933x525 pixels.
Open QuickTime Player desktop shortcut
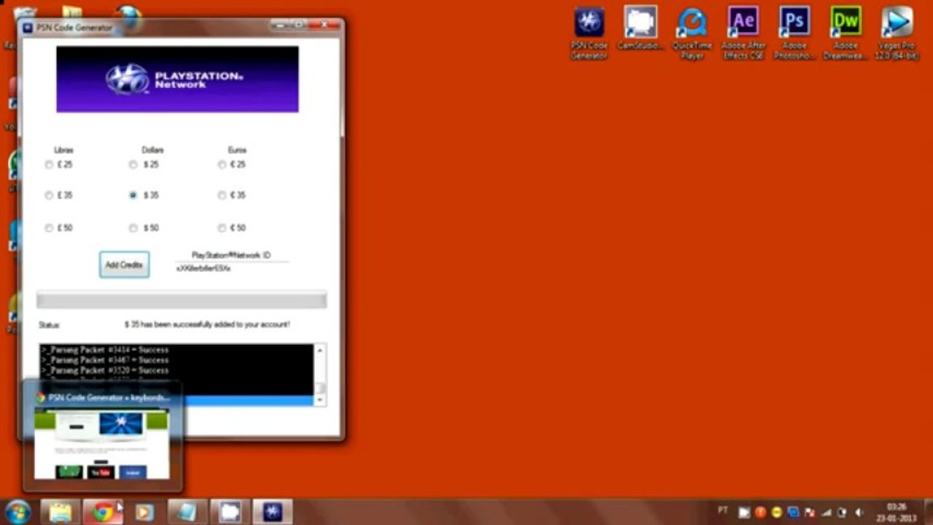(692, 34)
